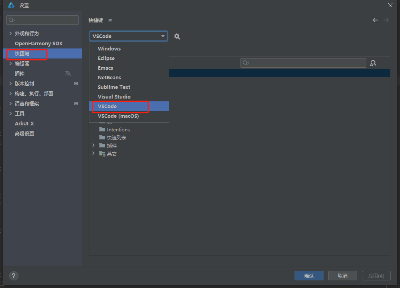
Task: Click the DevEco Studio logo in title bar
Action: (x=11, y=5)
